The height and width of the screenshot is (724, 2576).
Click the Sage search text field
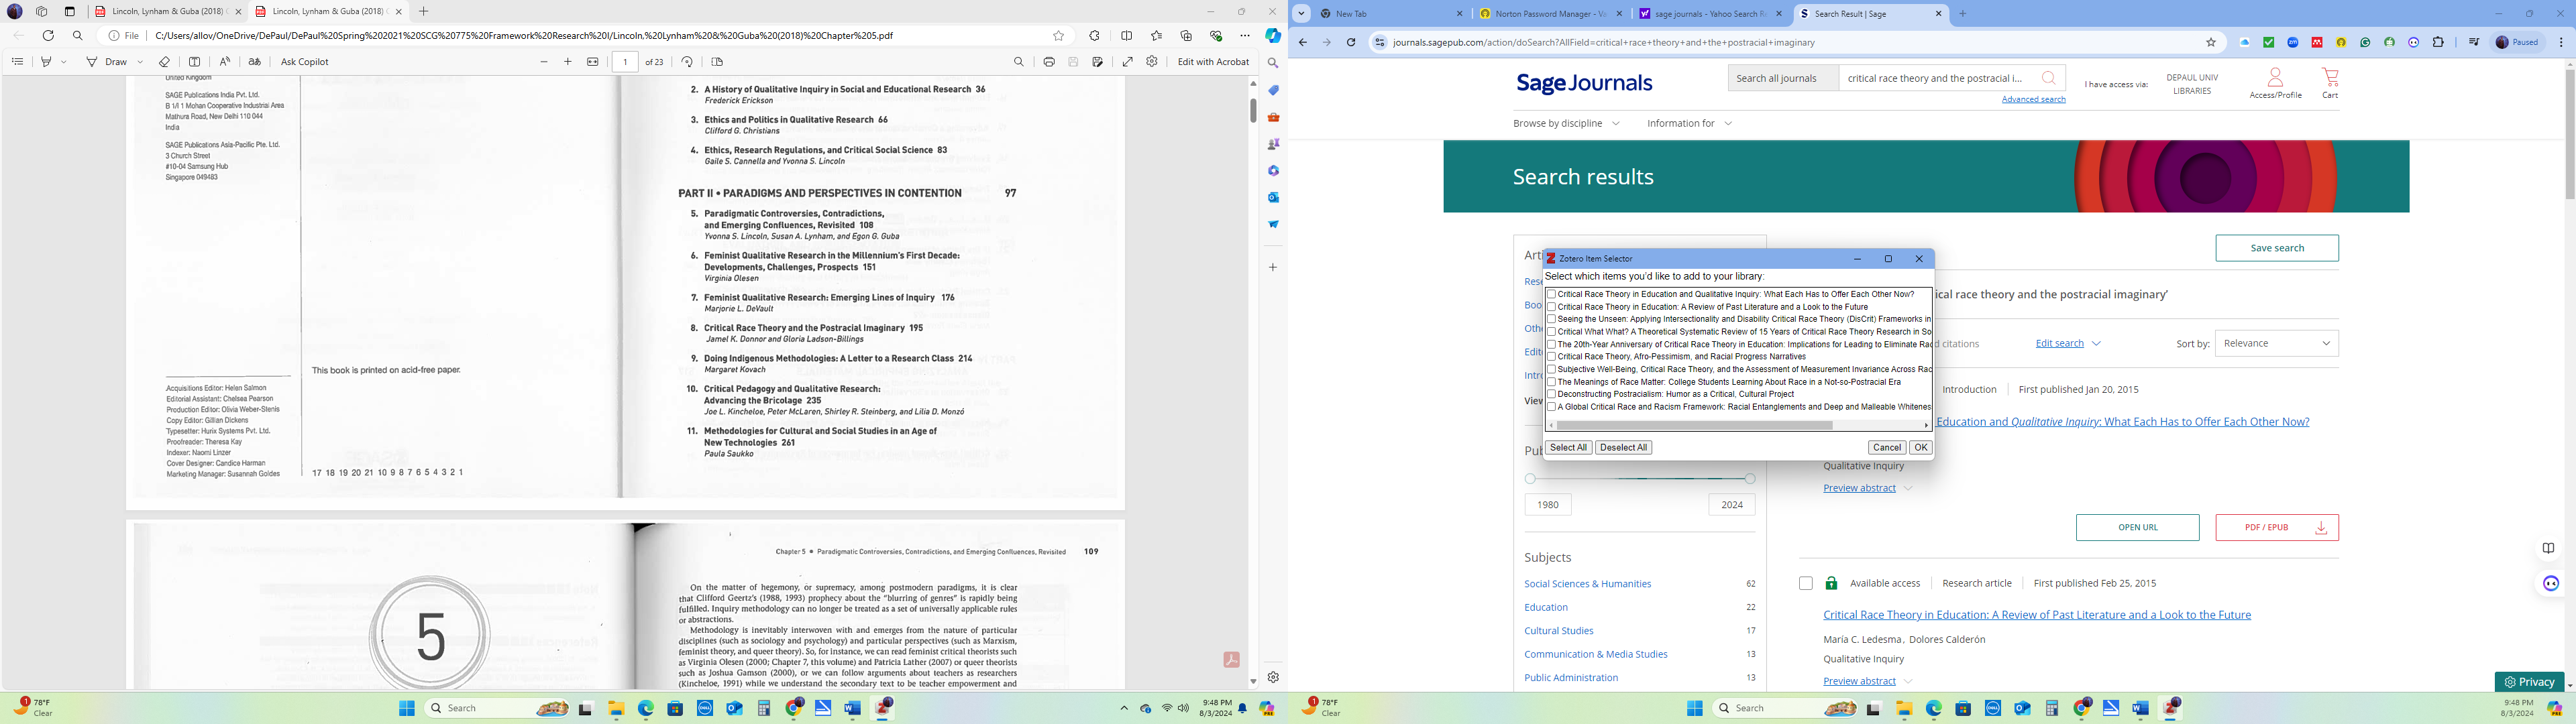[x=1937, y=78]
